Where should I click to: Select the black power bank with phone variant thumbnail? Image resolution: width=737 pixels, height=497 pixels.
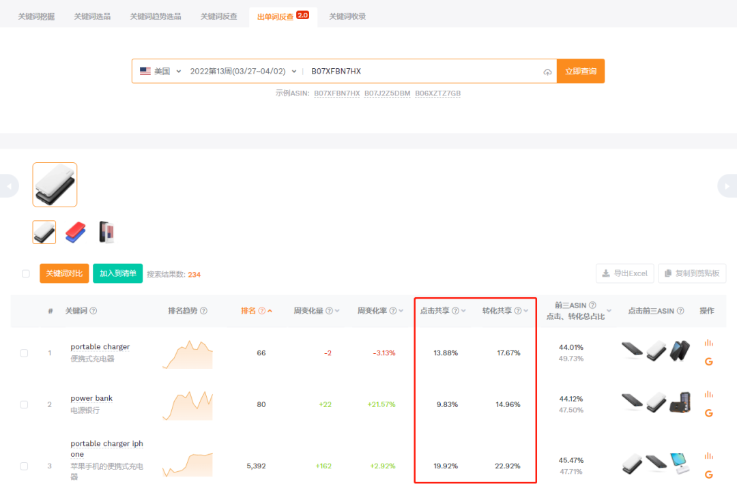(x=106, y=232)
